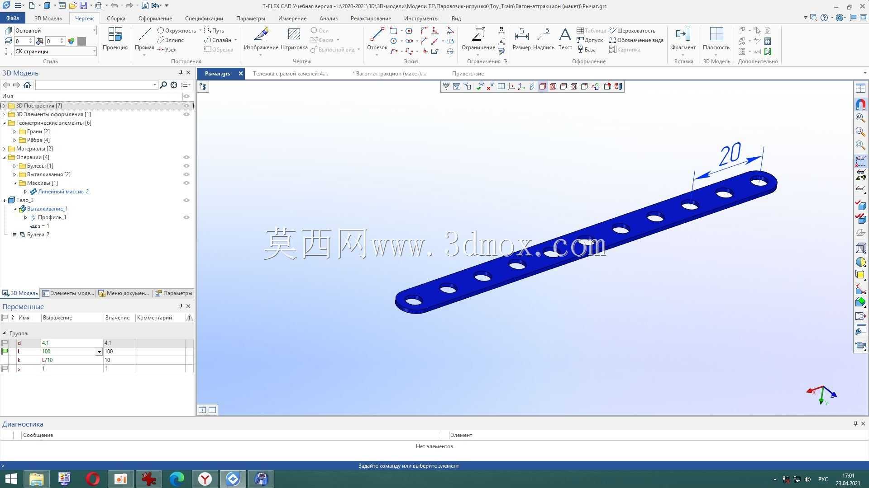Choose the Сплайн tool
The height and width of the screenshot is (488, 869).
217,40
